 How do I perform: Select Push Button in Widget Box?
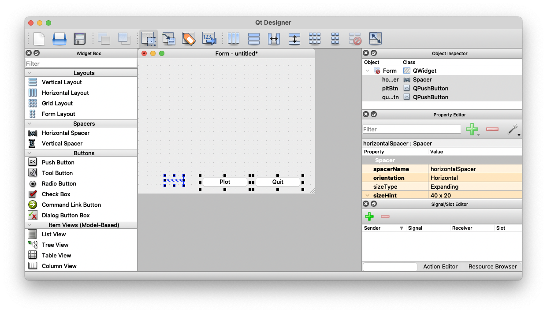[58, 162]
